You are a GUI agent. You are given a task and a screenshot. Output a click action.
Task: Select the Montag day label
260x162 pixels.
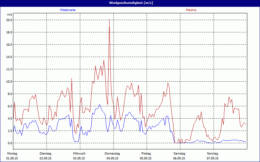[x=12, y=153]
